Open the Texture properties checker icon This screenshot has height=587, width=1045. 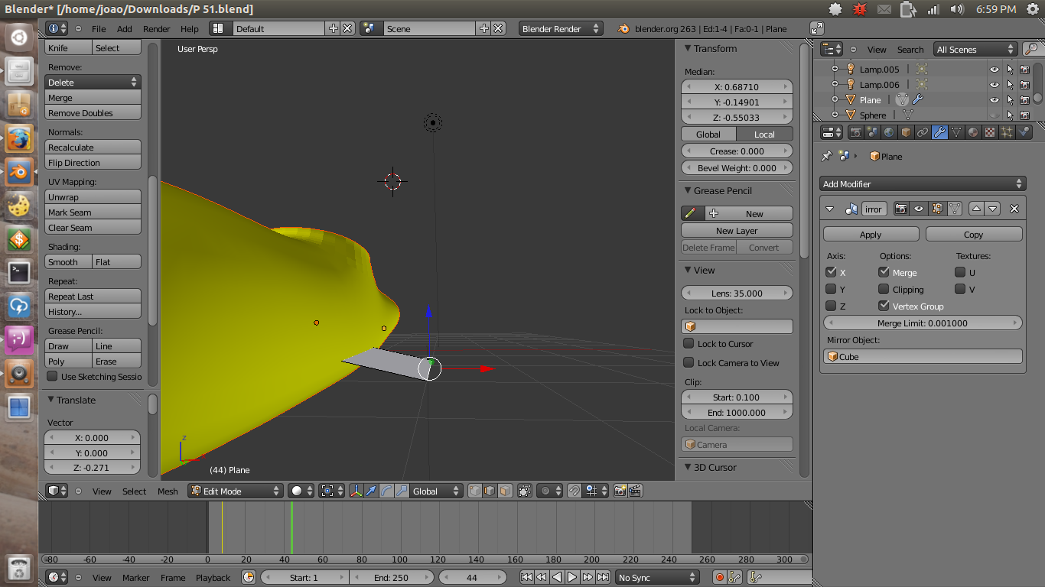pyautogui.click(x=991, y=132)
